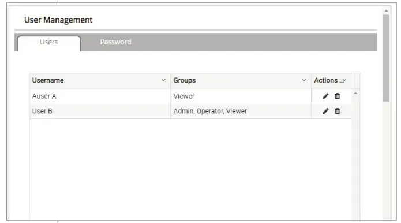The image size is (401, 223).
Task: Edit Auser A with the pencil icon
Action: (x=325, y=96)
